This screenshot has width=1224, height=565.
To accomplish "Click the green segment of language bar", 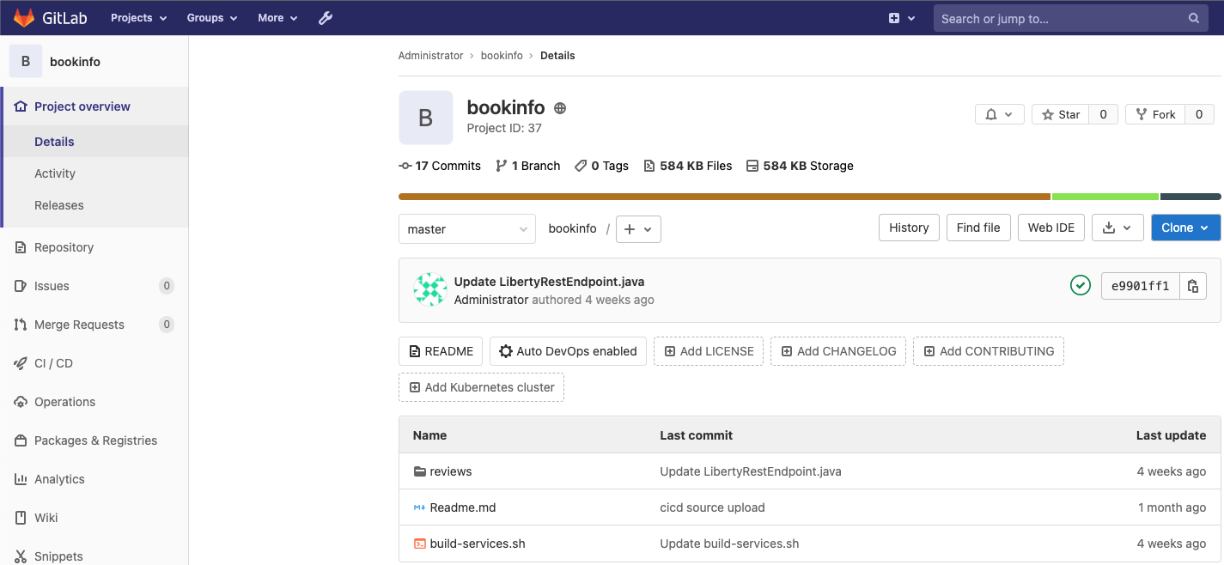I will (x=1105, y=197).
